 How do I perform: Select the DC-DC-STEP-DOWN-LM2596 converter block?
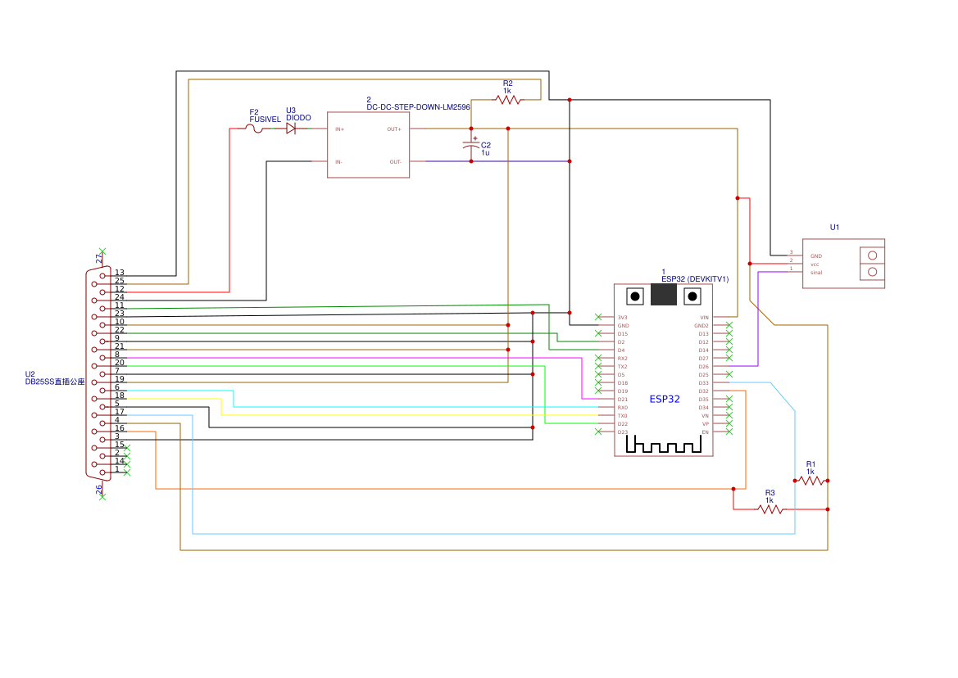[368, 145]
